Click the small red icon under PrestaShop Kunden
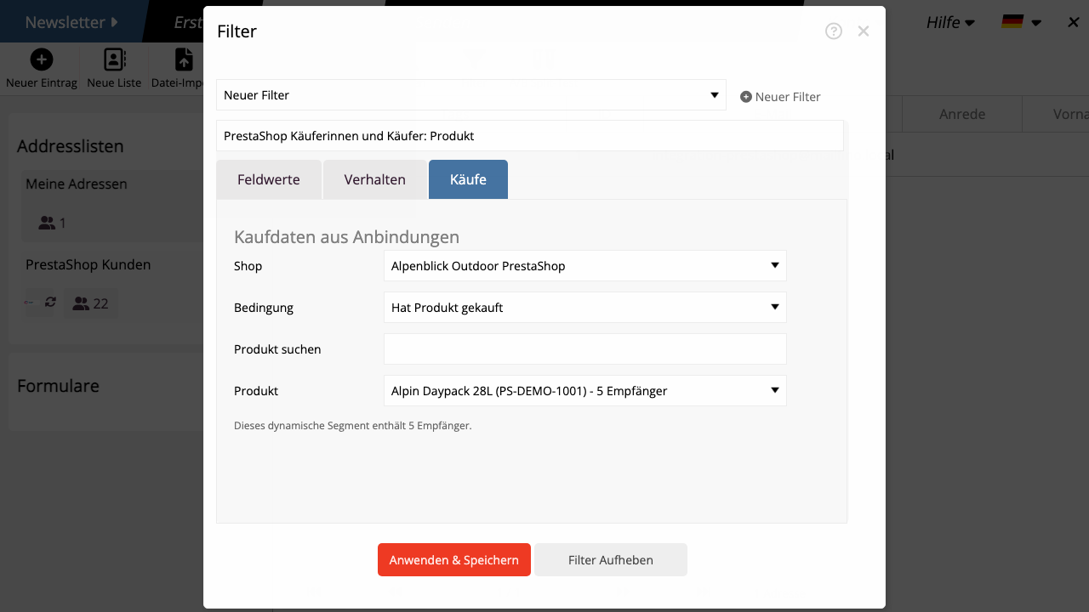Viewport: 1089px width, 612px height. (x=29, y=303)
